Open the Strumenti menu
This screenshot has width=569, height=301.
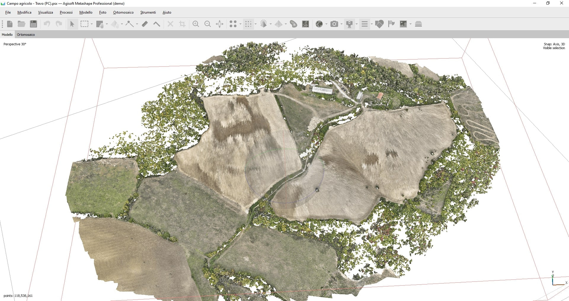(148, 12)
